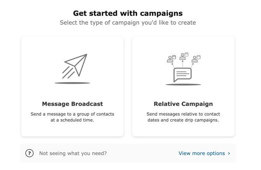261x170 pixels.
Task: Click the question mark help icon
Action: (x=30, y=153)
